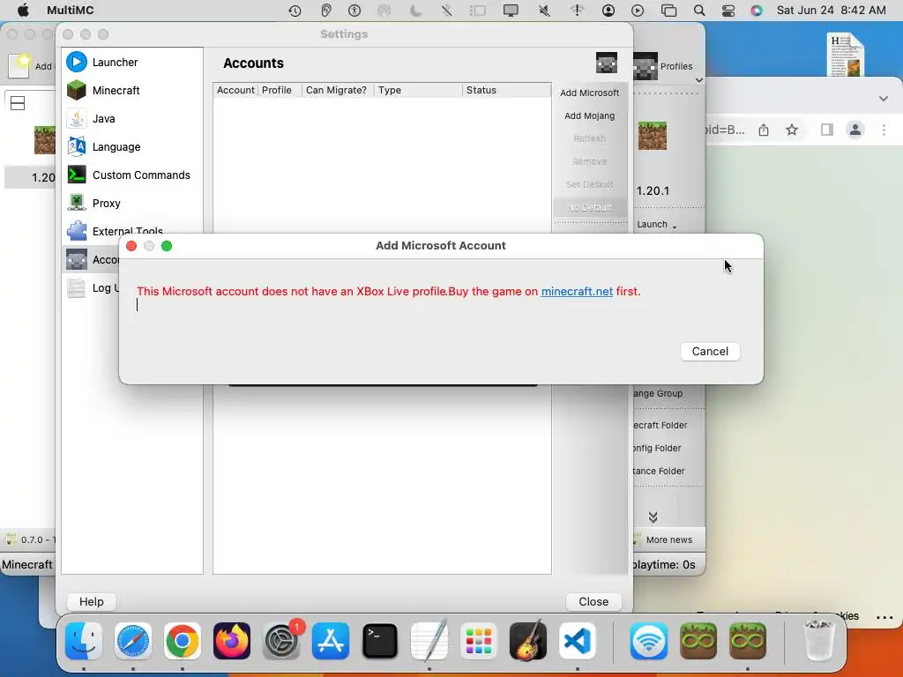Open Chrome profile avatar

tap(855, 130)
